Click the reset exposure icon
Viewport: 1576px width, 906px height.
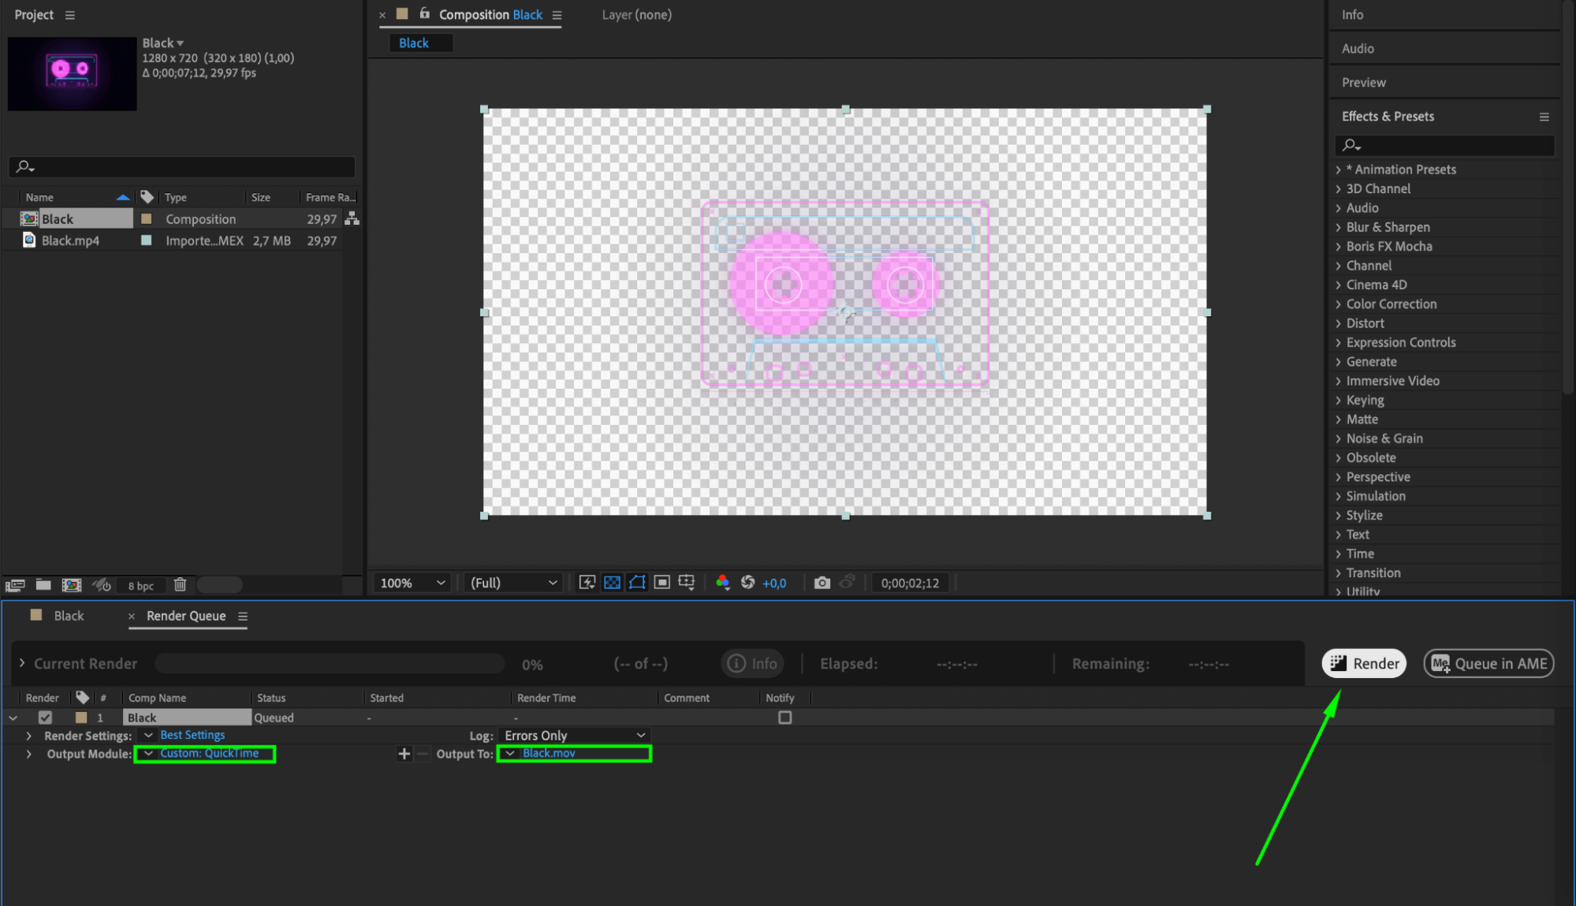click(x=747, y=583)
